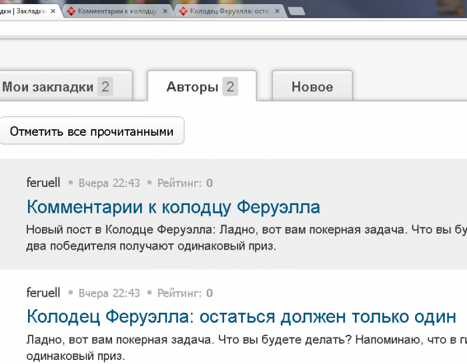Click Рейтинг: 0 on the Колодец post
The image size is (467, 364).
[x=185, y=293]
